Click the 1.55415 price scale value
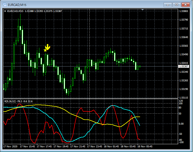The height and width of the screenshot is (152, 193). click(184, 63)
